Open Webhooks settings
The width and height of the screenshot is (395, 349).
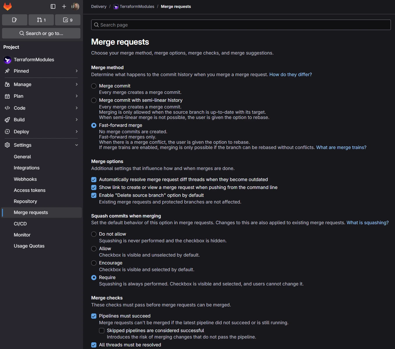coord(42,179)
